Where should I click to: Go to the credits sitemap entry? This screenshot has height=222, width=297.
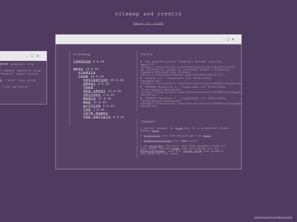pyautogui.click(x=87, y=72)
